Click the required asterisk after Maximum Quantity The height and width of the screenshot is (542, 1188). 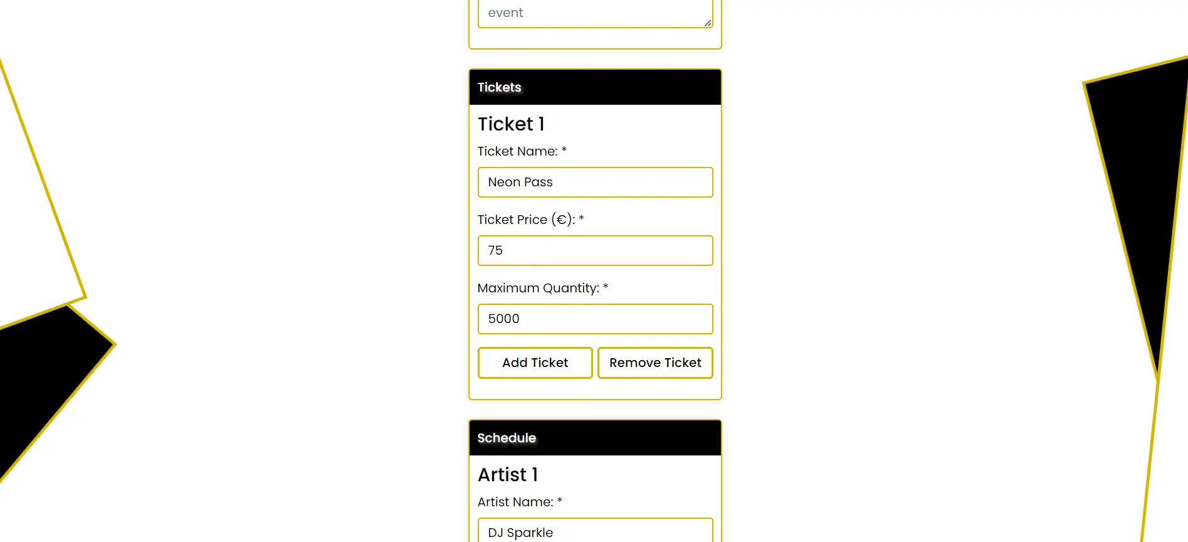(x=606, y=287)
